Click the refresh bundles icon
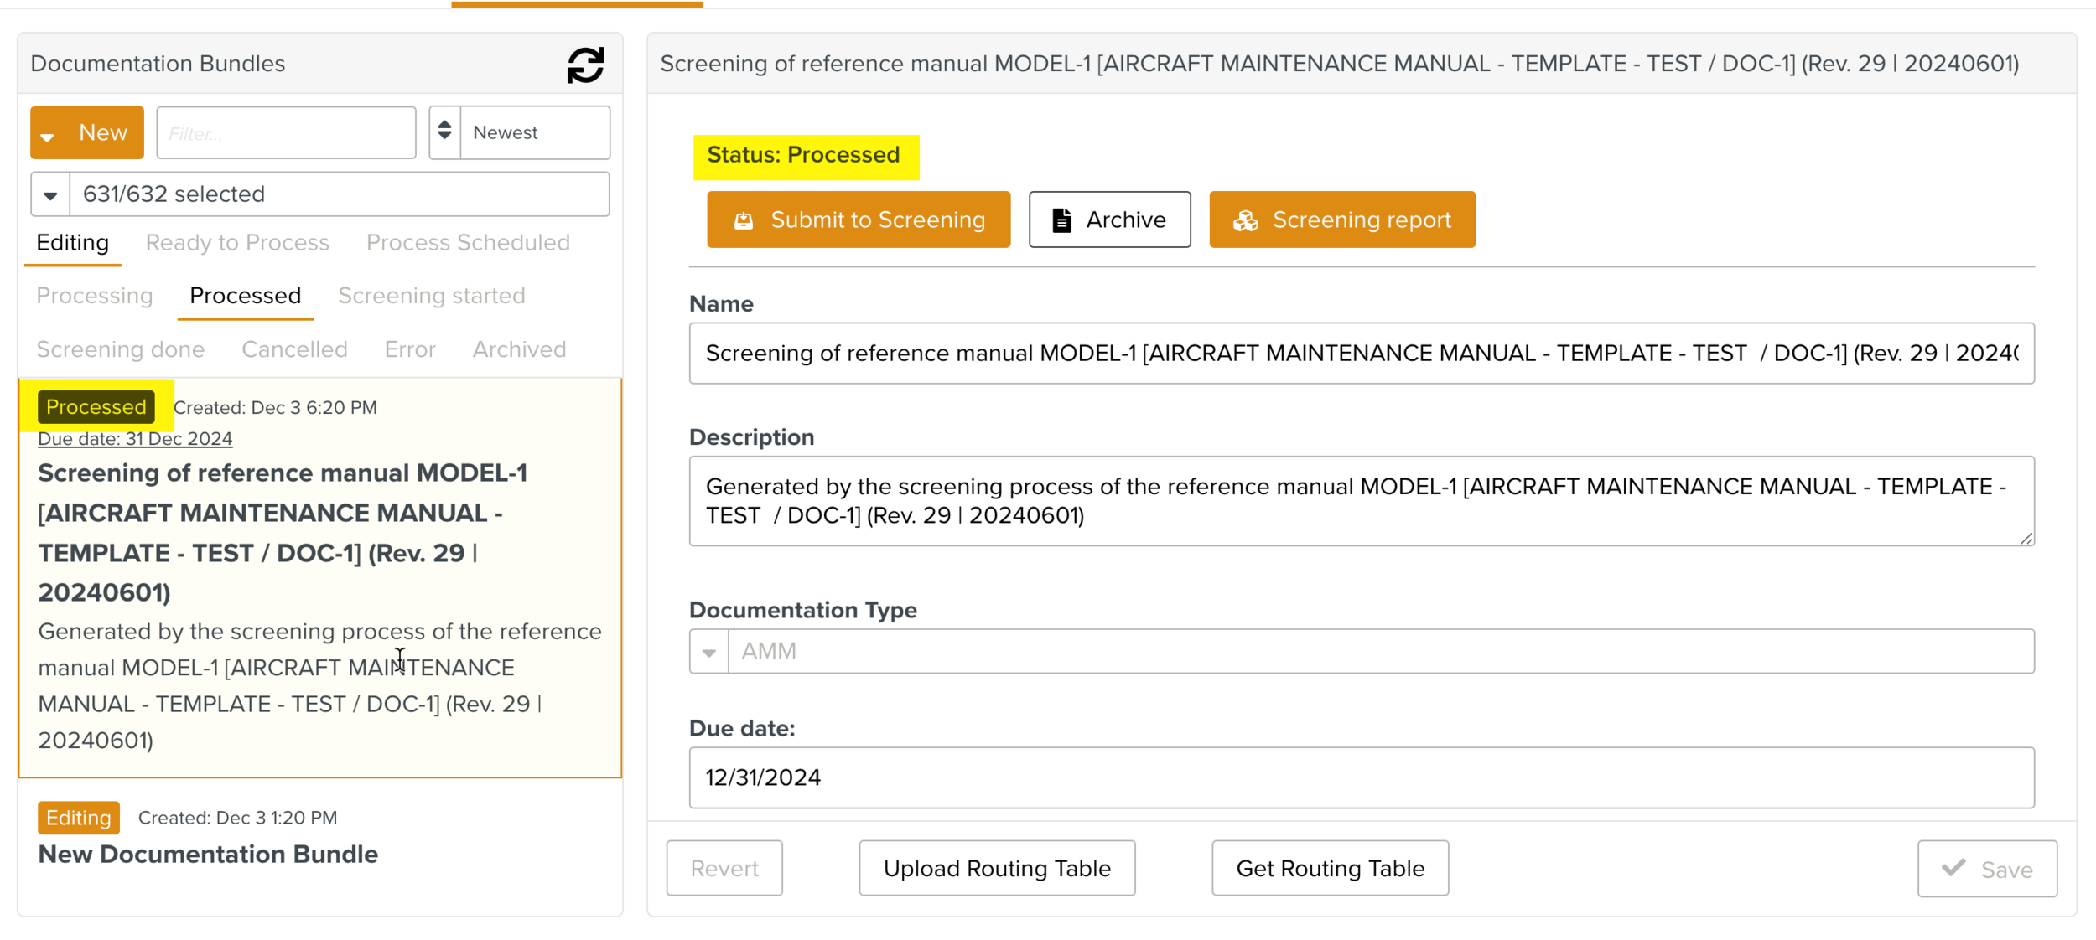2096x940 pixels. pyautogui.click(x=585, y=65)
